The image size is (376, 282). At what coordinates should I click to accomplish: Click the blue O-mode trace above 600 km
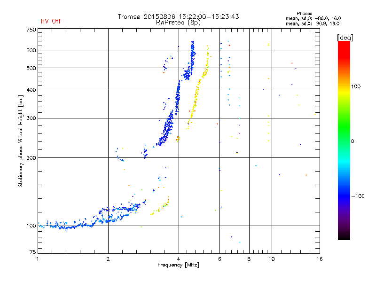point(193,46)
